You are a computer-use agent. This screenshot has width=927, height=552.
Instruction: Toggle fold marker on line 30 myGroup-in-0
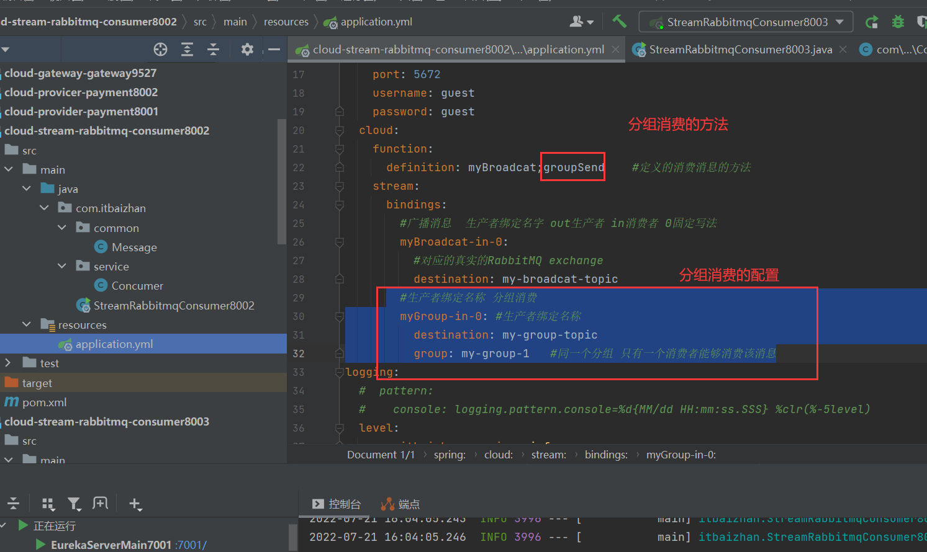339,316
